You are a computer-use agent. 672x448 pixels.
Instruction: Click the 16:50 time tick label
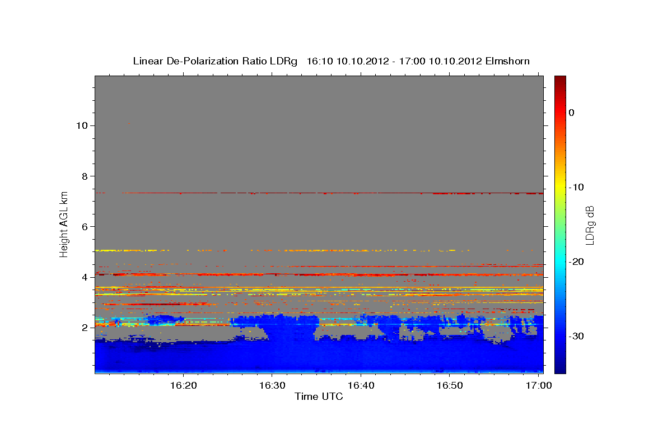pyautogui.click(x=450, y=386)
